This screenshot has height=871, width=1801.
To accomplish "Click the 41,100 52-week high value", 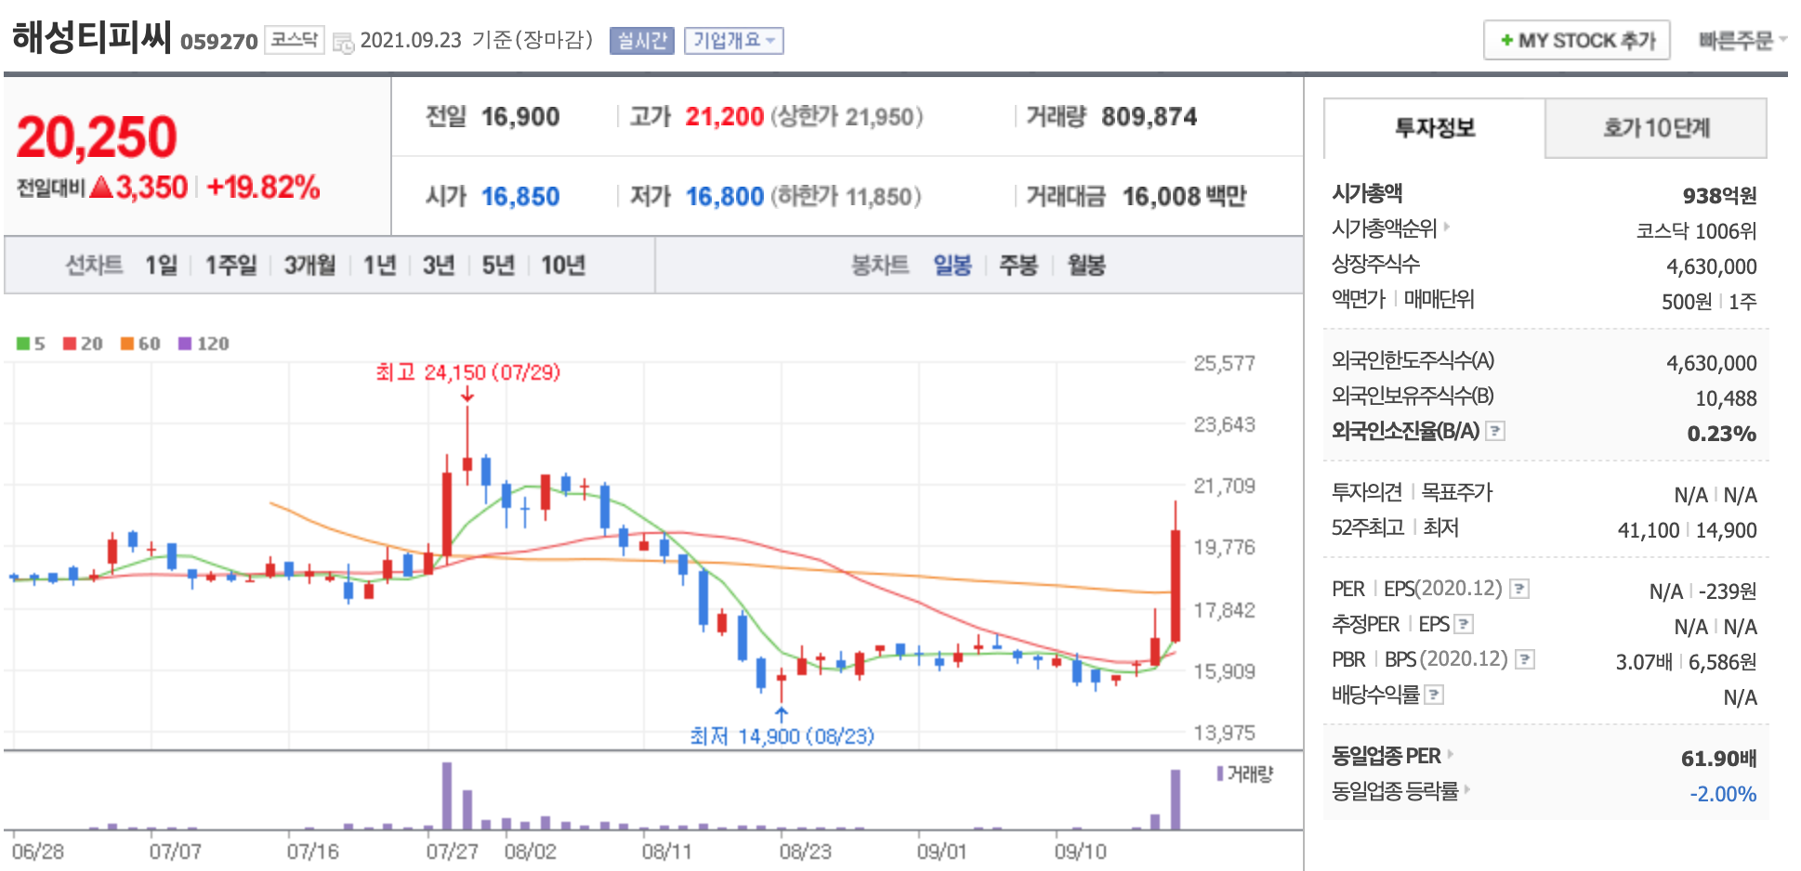I will click(x=1648, y=530).
